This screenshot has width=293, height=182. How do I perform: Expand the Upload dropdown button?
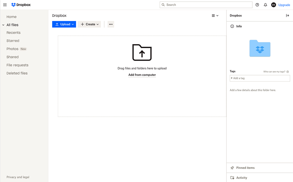64,24
